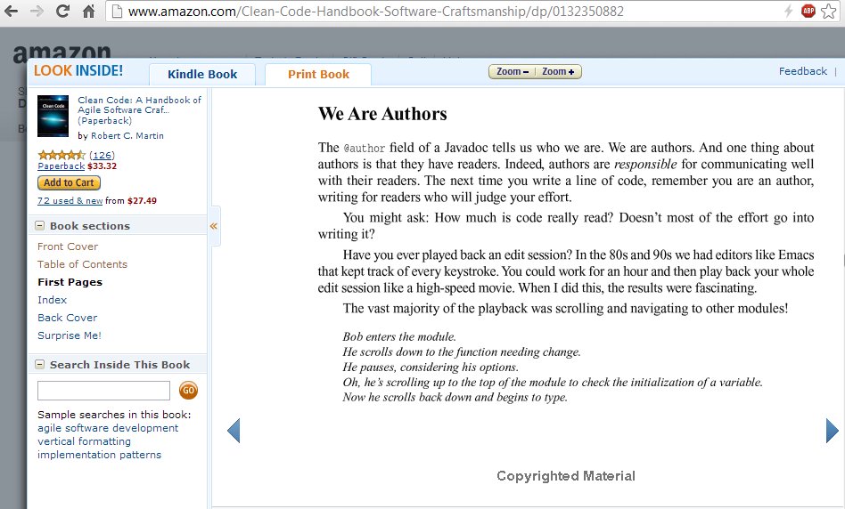Switch to the Kindle Book tab

[x=202, y=75]
